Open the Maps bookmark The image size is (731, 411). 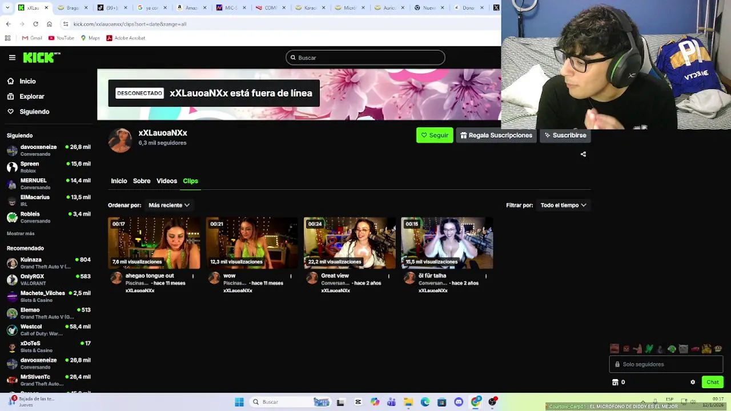coord(90,38)
